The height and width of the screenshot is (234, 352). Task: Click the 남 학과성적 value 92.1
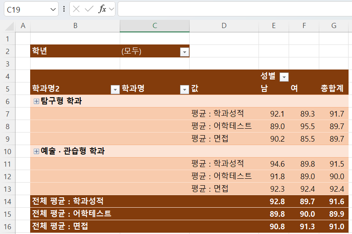[x=277, y=114]
